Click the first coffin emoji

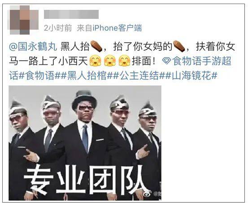96,46
